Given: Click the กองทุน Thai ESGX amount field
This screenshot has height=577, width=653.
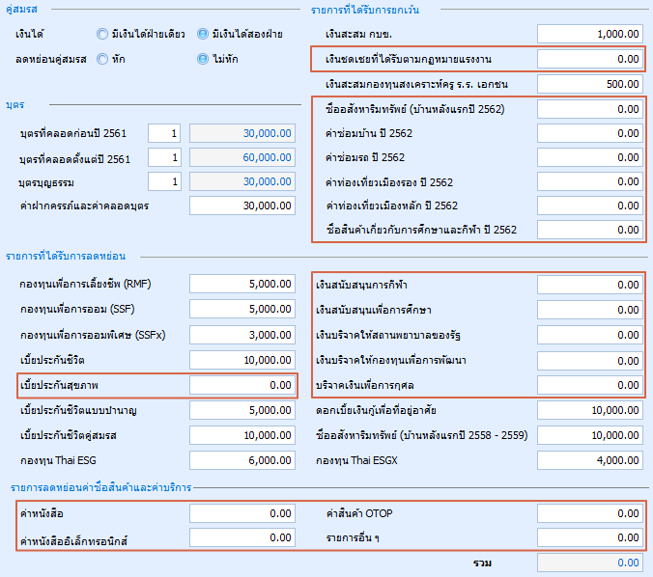Looking at the screenshot, I should [590, 460].
